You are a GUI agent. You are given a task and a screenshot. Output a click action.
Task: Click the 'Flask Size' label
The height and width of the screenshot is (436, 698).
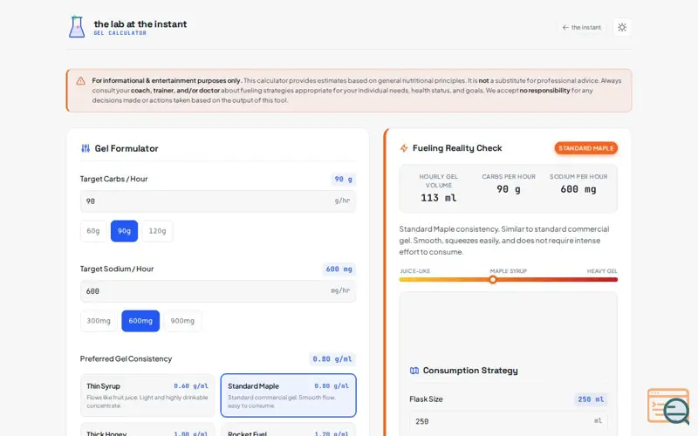coord(426,399)
